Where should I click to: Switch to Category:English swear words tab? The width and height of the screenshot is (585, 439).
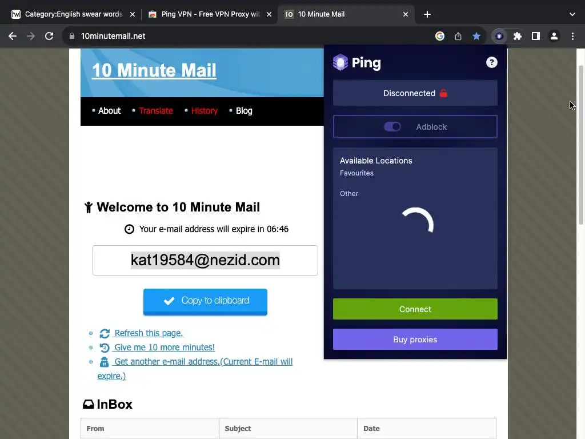tap(73, 14)
